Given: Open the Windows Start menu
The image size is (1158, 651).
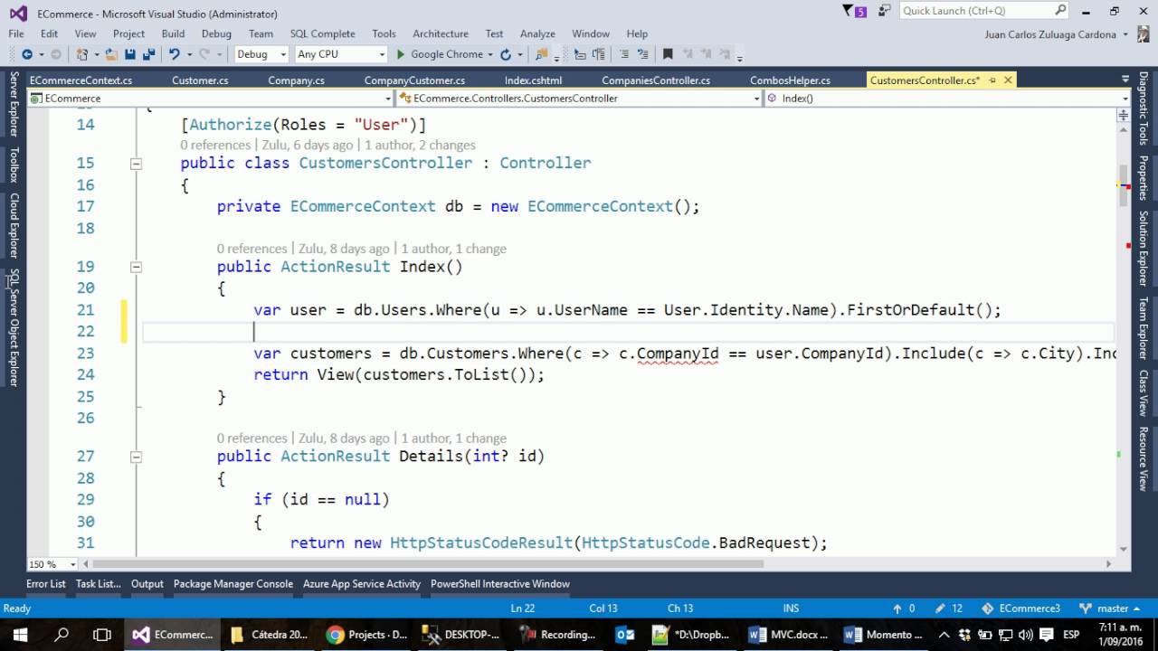Looking at the screenshot, I should pos(20,634).
